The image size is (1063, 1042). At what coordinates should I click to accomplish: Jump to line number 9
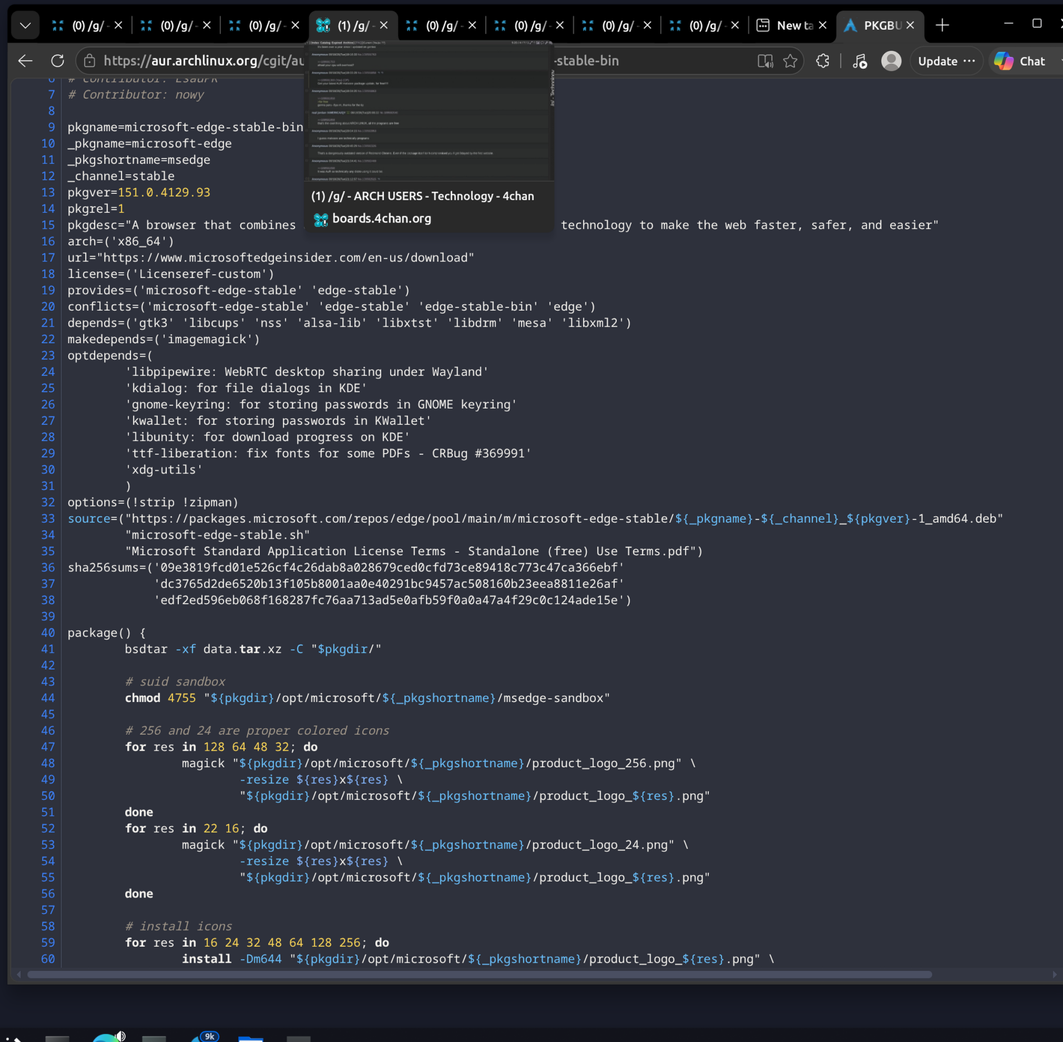tap(52, 127)
